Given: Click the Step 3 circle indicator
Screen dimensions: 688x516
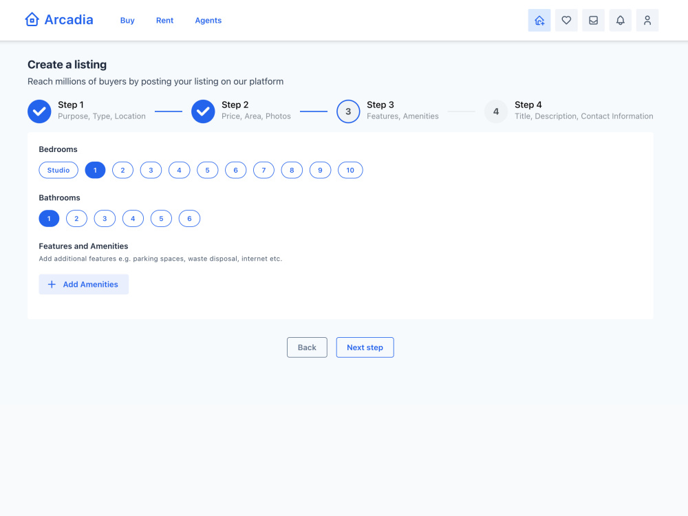Looking at the screenshot, I should tap(348, 111).
